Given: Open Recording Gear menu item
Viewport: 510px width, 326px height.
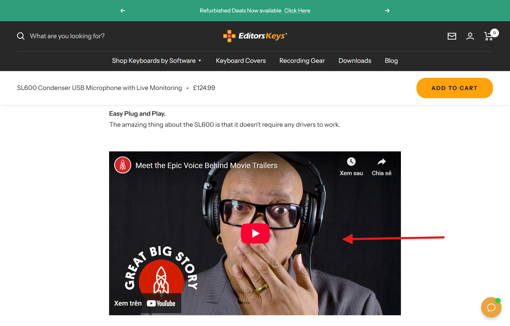Looking at the screenshot, I should tap(302, 61).
